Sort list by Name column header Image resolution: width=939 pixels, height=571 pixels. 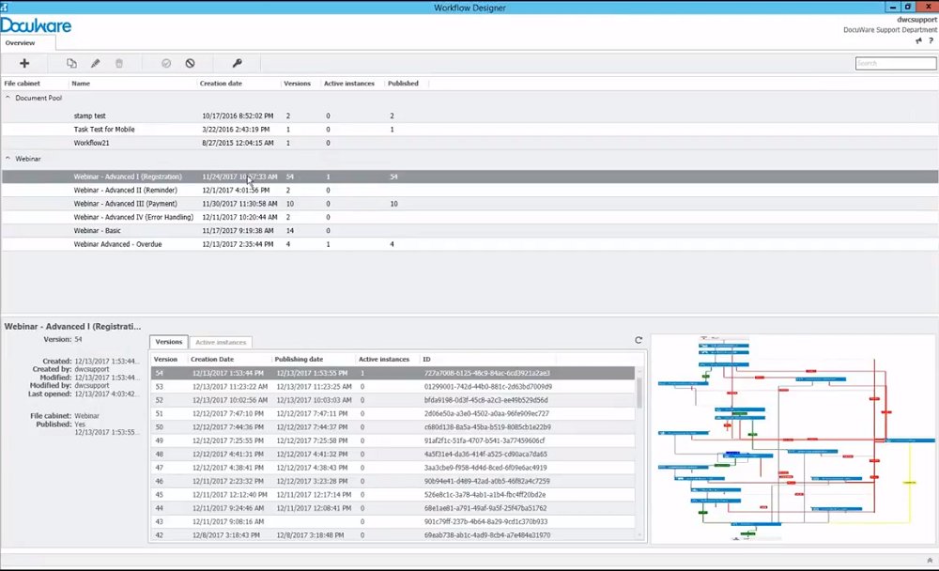pos(81,84)
